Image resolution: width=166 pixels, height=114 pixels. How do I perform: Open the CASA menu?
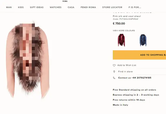[71, 7]
